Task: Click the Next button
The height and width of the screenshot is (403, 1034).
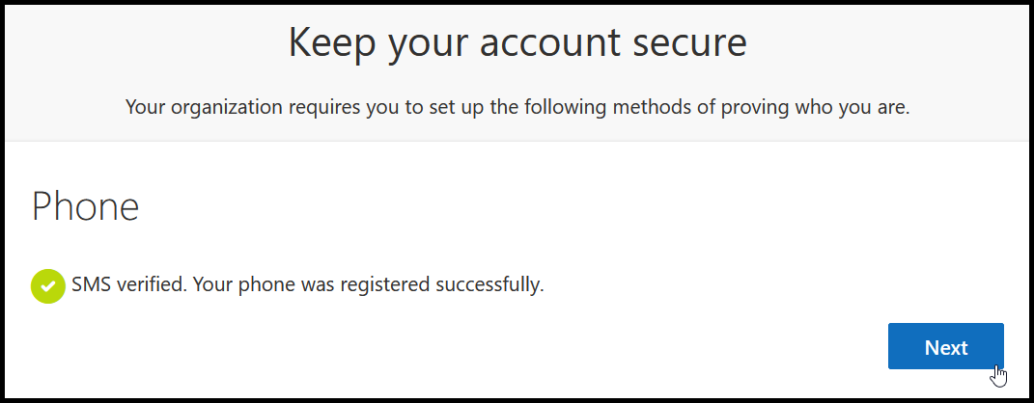Action: [x=945, y=346]
